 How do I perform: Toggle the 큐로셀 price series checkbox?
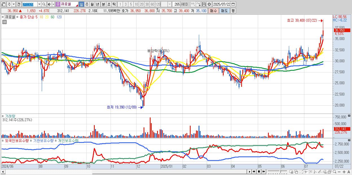point(3,17)
